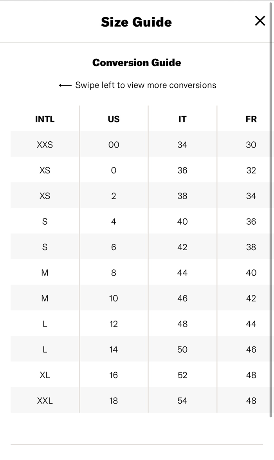Select the INTL column header
The image size is (274, 460).
click(45, 119)
